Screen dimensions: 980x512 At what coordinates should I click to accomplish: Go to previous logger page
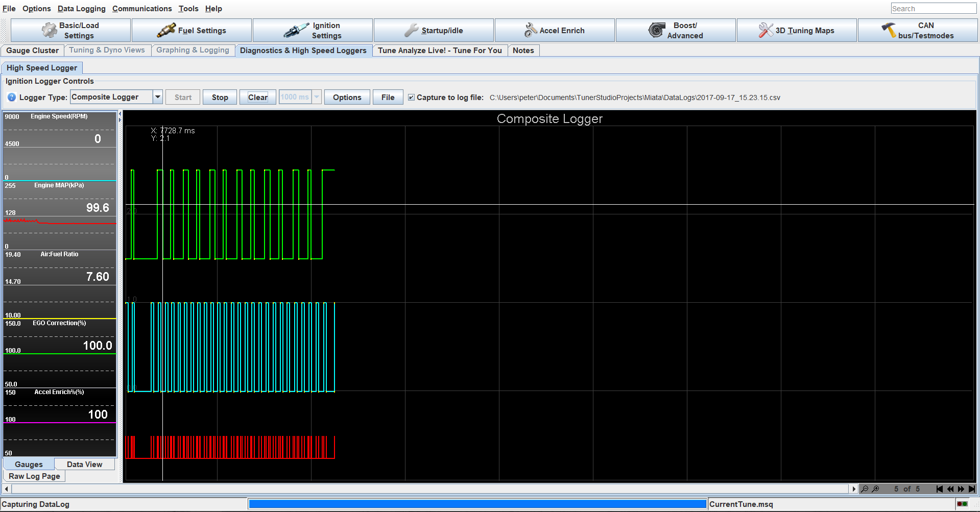click(x=950, y=489)
